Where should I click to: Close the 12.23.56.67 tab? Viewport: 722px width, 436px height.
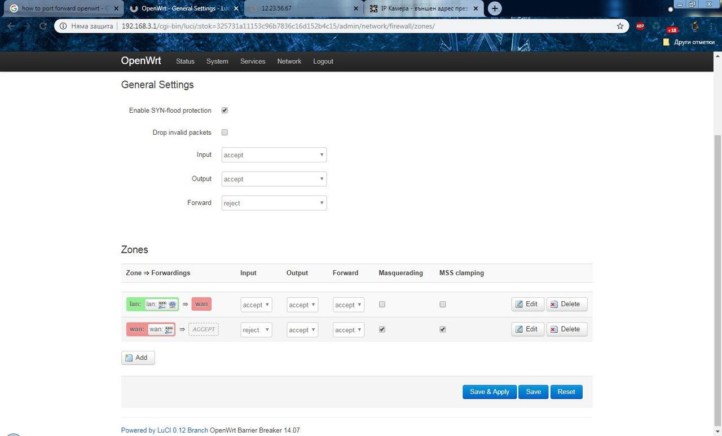pyautogui.click(x=356, y=8)
